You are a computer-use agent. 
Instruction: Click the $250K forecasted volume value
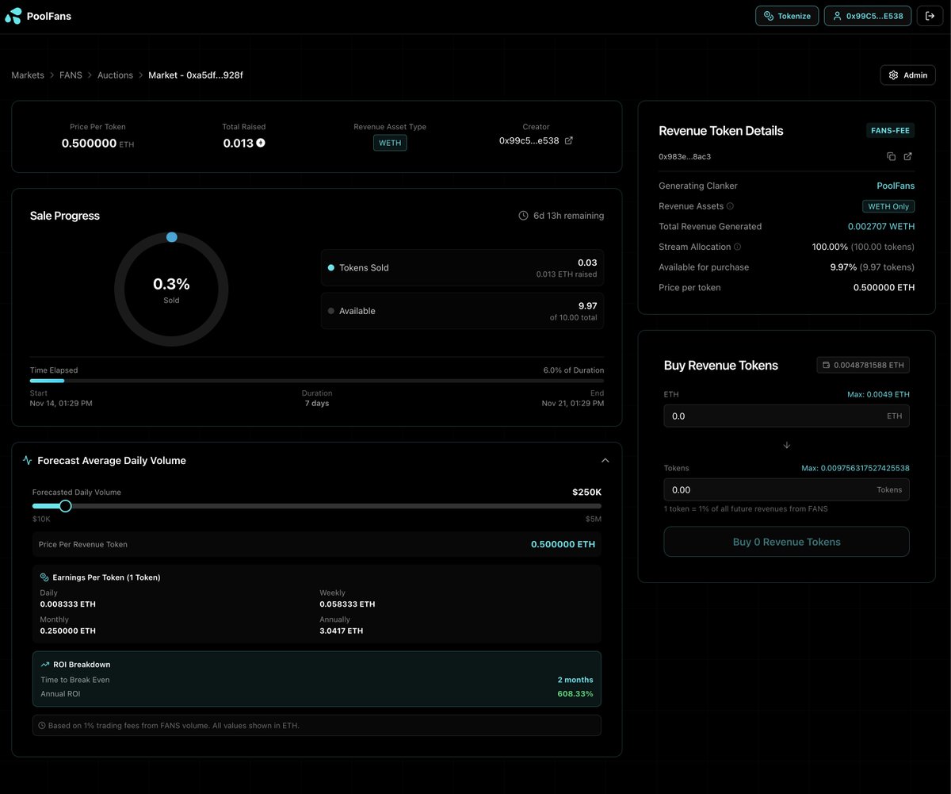(586, 492)
